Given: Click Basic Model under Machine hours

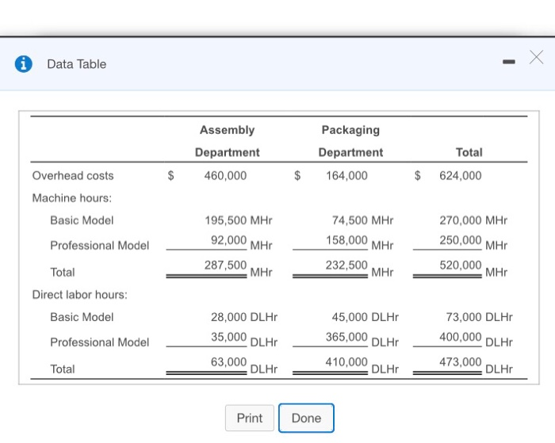Looking at the screenshot, I should tap(82, 220).
